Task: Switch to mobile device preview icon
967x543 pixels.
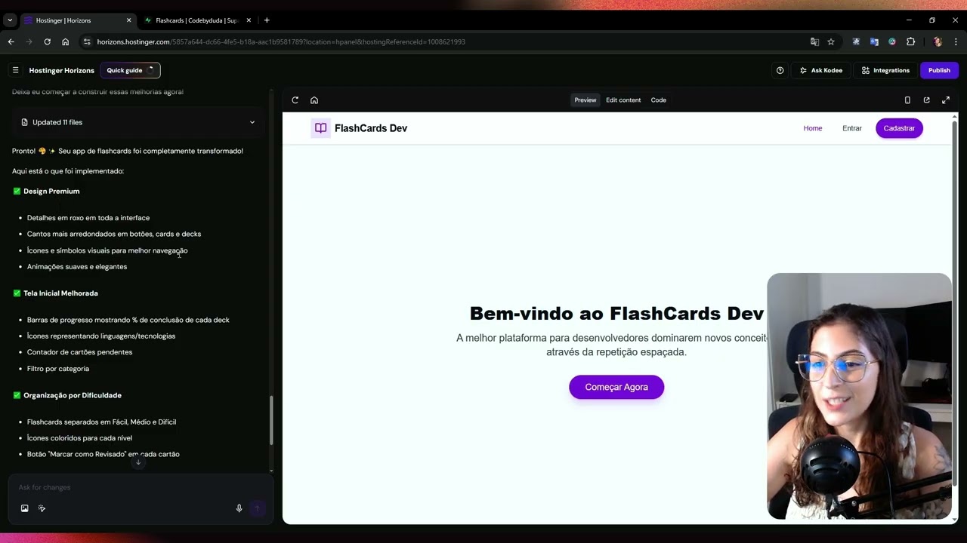Action: 907,100
